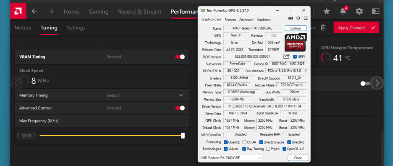Toggle the OpenCL checkbox

coord(226,142)
